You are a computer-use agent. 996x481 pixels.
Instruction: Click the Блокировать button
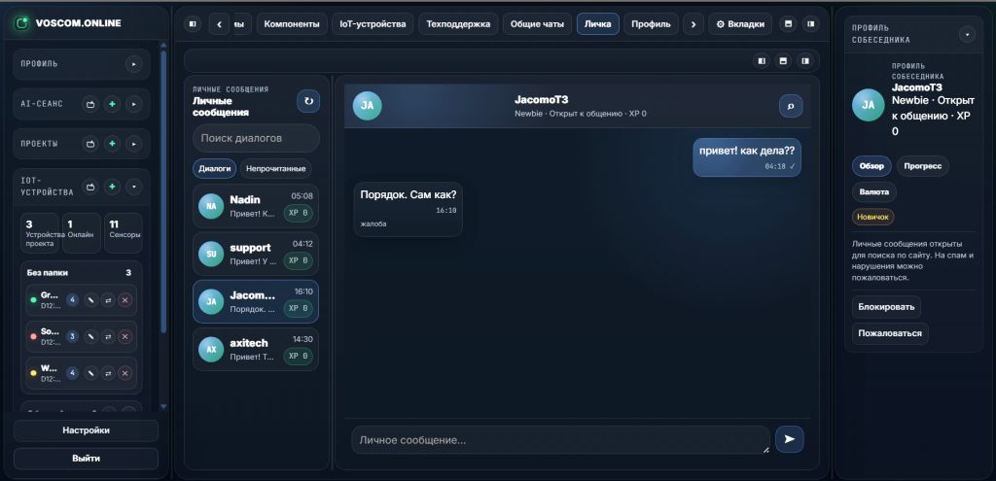[886, 307]
